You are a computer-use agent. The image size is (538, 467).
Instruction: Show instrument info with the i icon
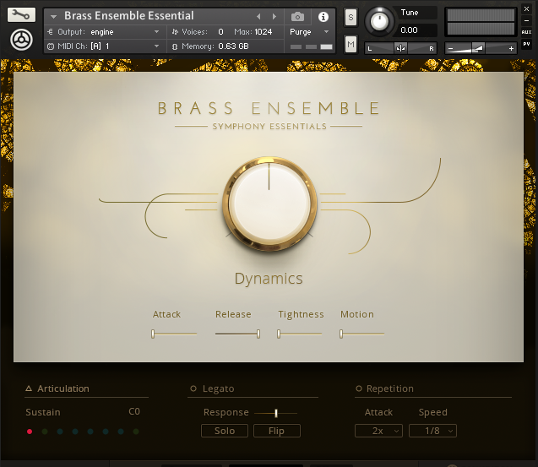[323, 17]
